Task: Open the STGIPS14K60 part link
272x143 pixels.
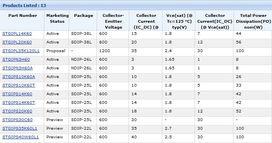Action: (17, 94)
